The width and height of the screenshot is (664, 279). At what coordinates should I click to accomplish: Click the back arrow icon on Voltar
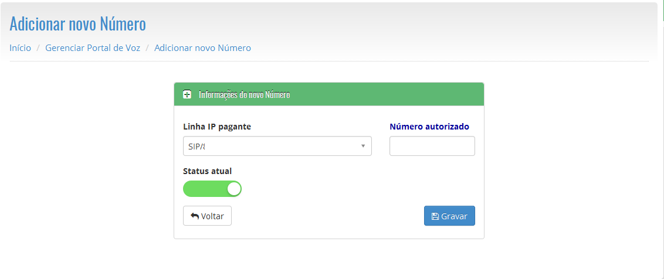195,216
